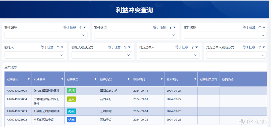Select case number AJ20240925002

(17, 119)
